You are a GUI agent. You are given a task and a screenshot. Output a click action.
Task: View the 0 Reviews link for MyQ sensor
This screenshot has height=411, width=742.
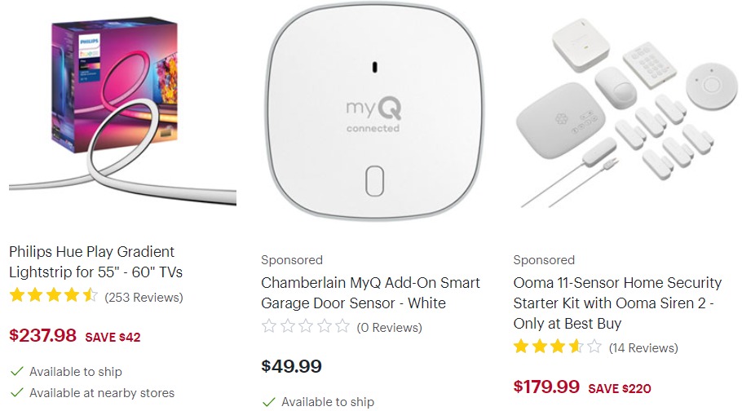(x=390, y=328)
